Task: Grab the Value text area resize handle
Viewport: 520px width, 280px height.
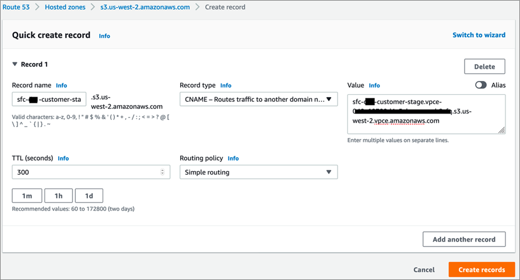Action: point(502,130)
